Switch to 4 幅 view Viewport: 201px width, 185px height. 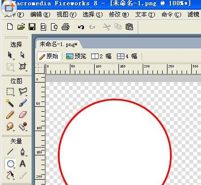(x=127, y=56)
